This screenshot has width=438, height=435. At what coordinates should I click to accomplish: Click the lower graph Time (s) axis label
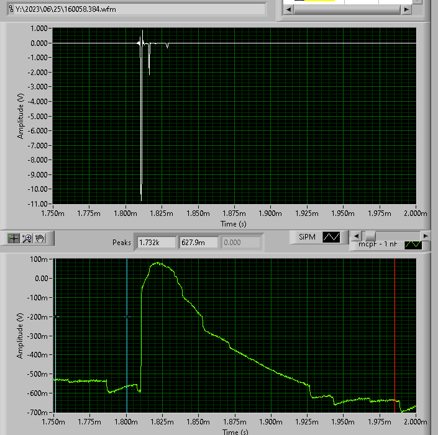click(235, 432)
